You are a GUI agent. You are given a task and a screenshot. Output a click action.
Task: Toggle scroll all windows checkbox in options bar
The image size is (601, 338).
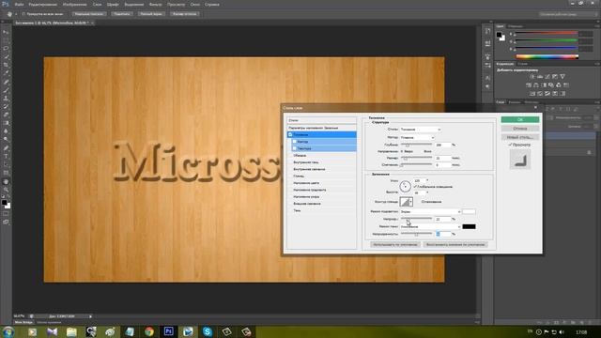(23, 14)
